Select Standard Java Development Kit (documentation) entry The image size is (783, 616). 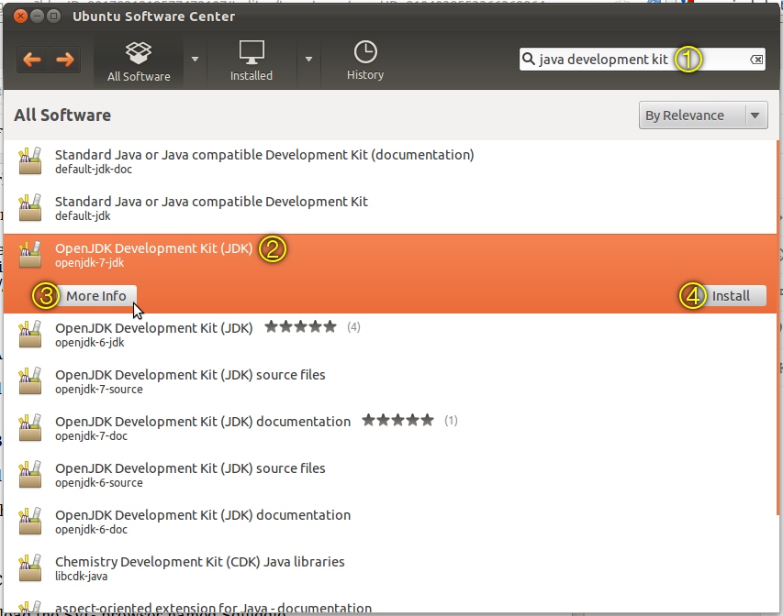tap(390, 161)
